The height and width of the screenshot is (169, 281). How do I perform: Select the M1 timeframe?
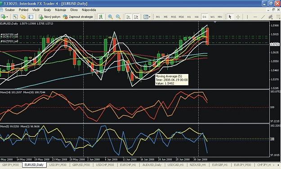(x=158, y=17)
